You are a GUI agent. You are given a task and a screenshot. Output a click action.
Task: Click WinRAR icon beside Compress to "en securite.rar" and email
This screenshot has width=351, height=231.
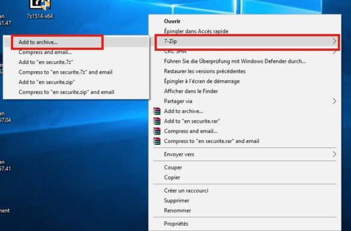(x=157, y=141)
